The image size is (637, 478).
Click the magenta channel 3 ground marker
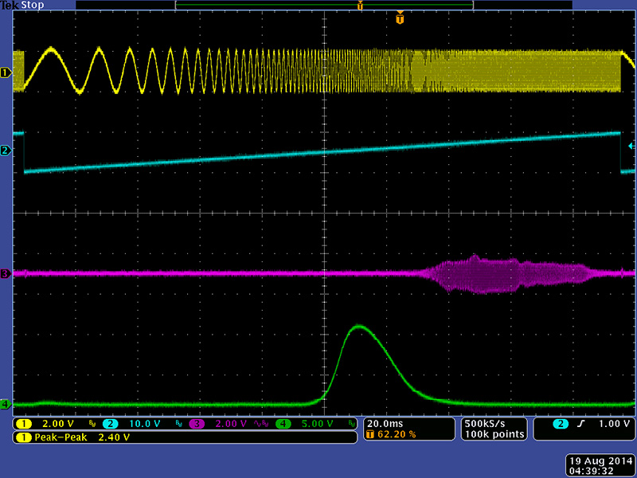tap(6, 274)
